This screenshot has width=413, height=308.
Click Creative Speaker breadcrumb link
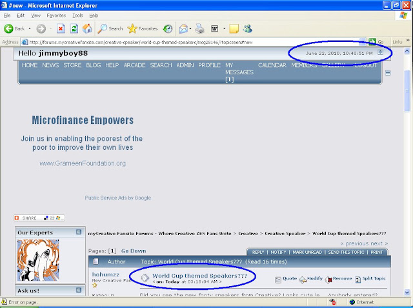pos(285,234)
